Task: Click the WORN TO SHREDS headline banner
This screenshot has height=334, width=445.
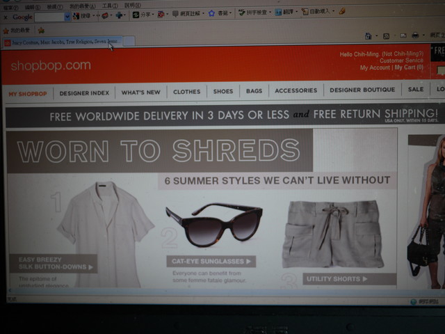Action: coord(159,151)
